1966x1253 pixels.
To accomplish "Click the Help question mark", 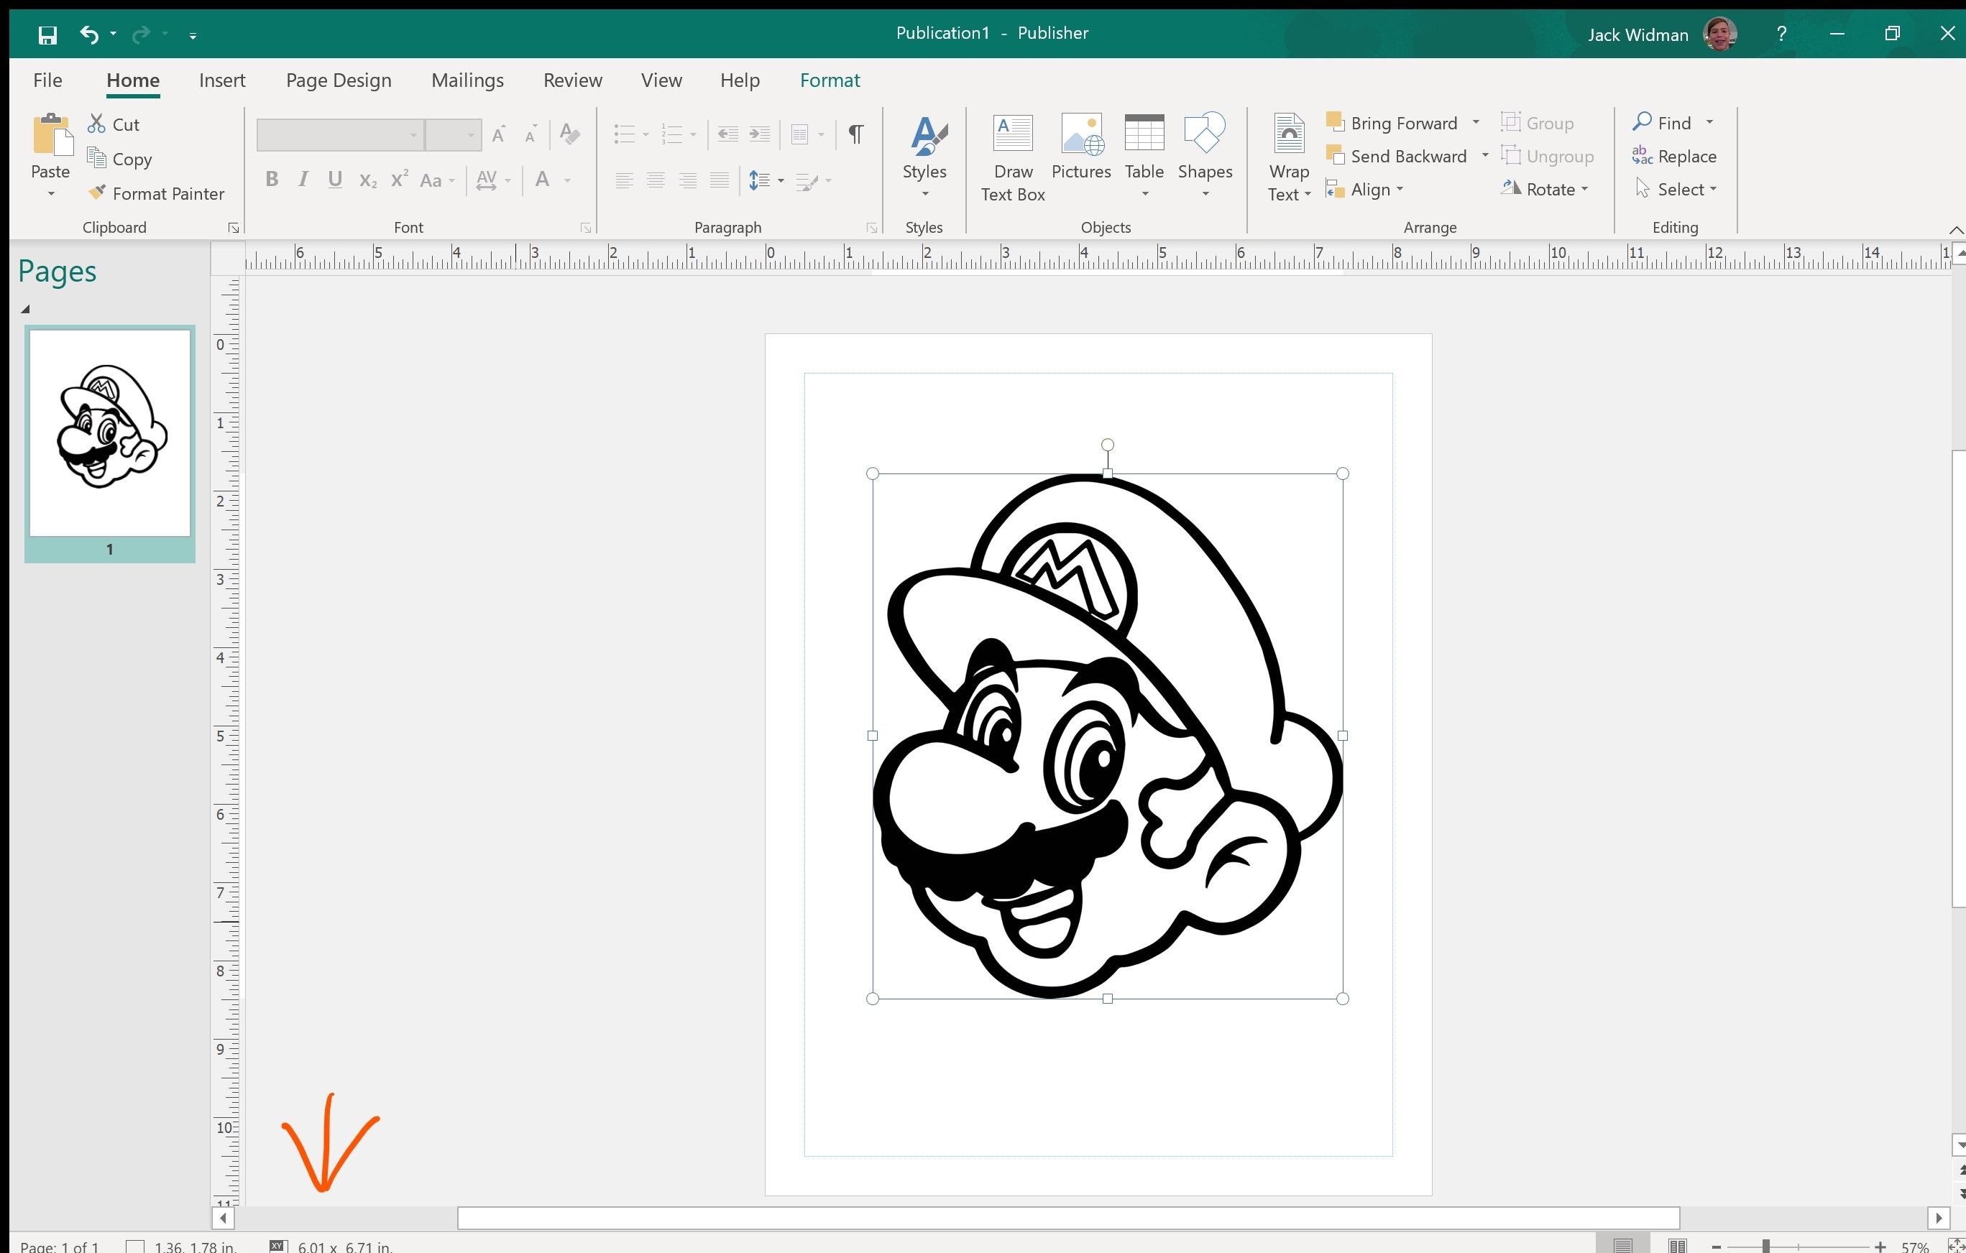I will 1781,34.
